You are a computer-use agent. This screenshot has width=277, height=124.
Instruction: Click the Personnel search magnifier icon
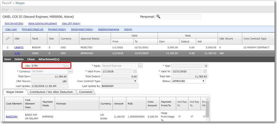(159, 16)
